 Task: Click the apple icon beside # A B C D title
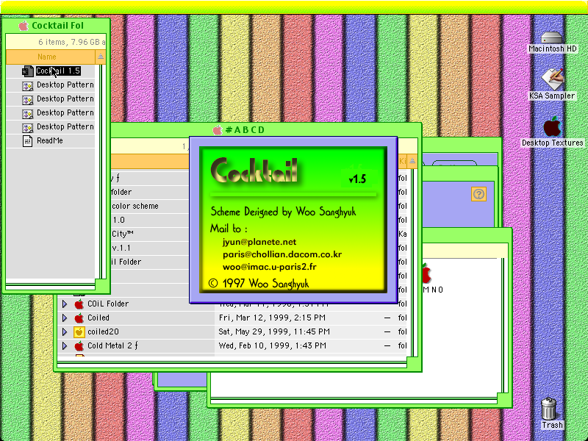(218, 130)
